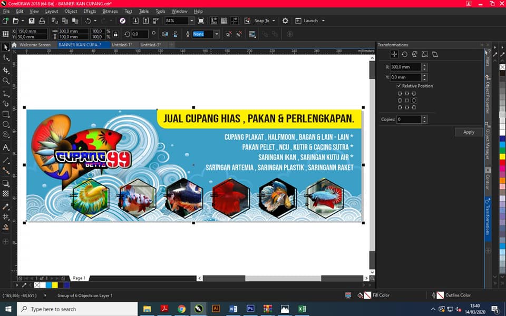This screenshot has width=506, height=316.
Task: Select the center anchor point box
Action: [407, 101]
